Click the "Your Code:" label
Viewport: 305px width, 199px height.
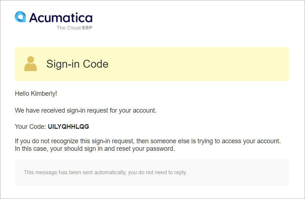[x=31, y=127]
